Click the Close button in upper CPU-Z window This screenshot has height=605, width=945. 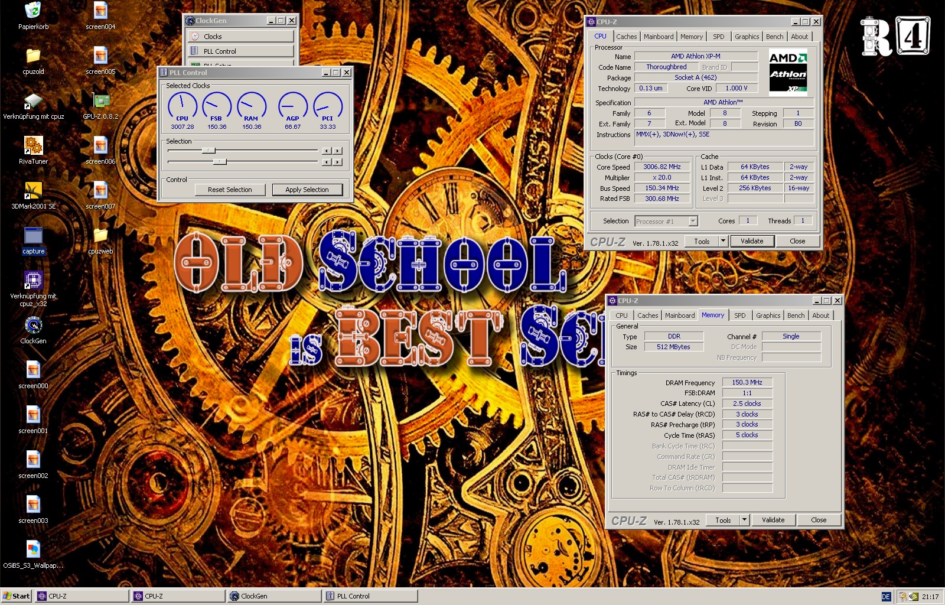797,241
